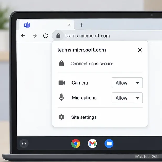Select the Microsoft Teams tab
The image size is (162, 162).
[x=46, y=25]
